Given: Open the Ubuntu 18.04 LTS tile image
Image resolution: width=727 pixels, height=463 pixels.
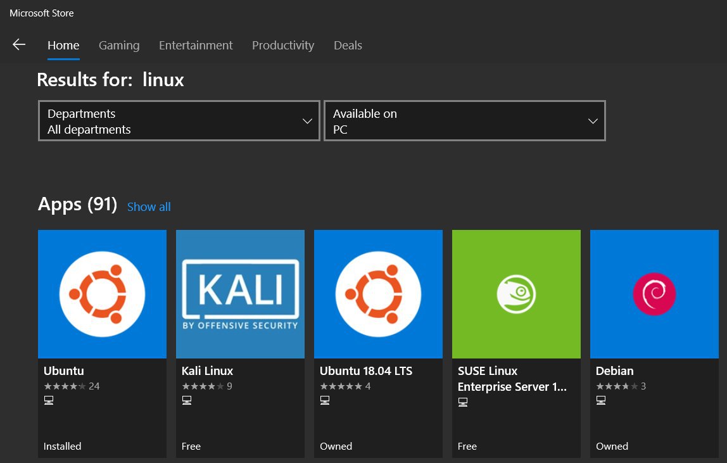Looking at the screenshot, I should click(x=378, y=294).
